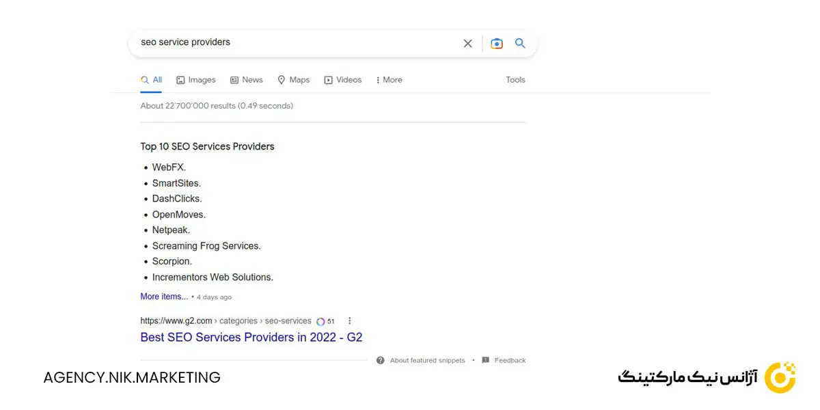
Task: Open search by image camera icon
Action: tap(497, 43)
